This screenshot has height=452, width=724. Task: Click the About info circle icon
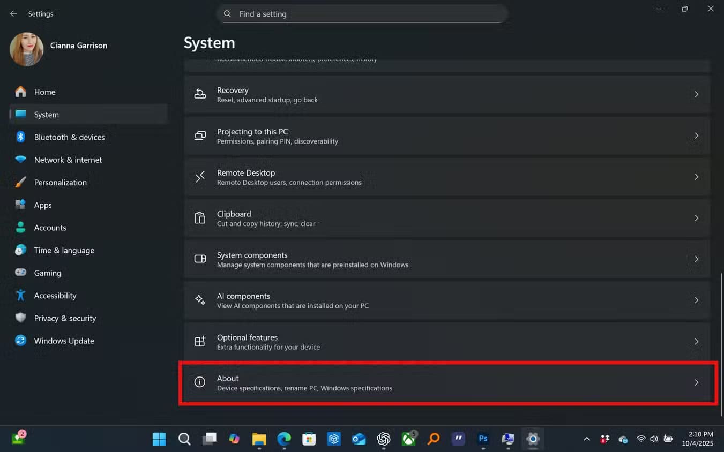[200, 382]
